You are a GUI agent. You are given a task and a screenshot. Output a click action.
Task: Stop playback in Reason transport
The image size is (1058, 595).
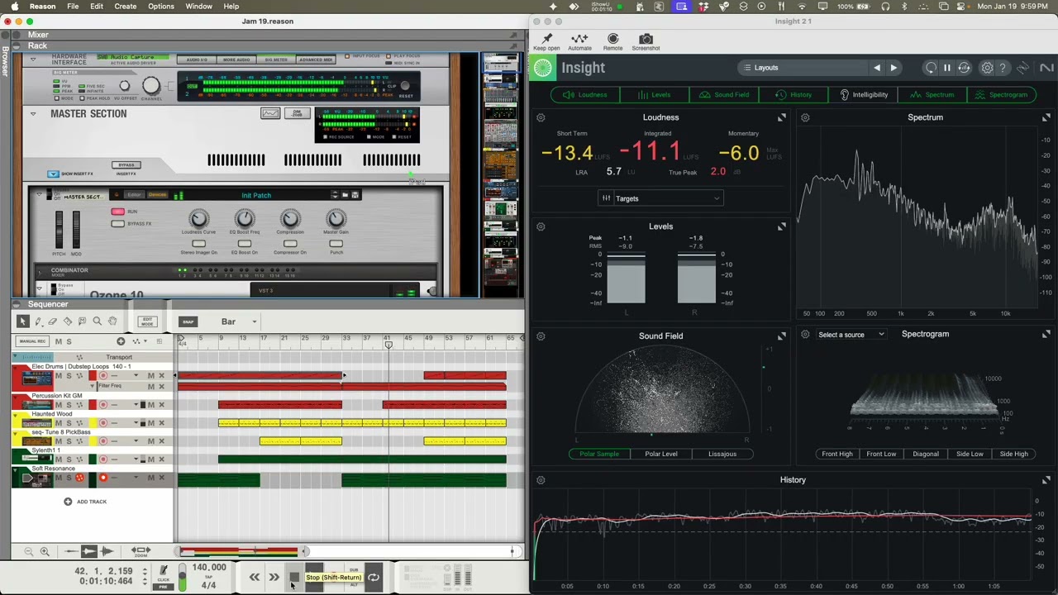coord(294,578)
